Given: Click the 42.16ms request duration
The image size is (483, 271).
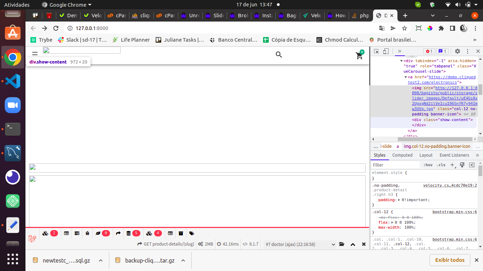Looking at the screenshot, I should click(228, 244).
